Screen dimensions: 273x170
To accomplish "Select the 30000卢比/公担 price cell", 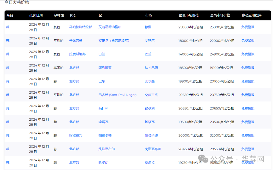I will (191, 135).
